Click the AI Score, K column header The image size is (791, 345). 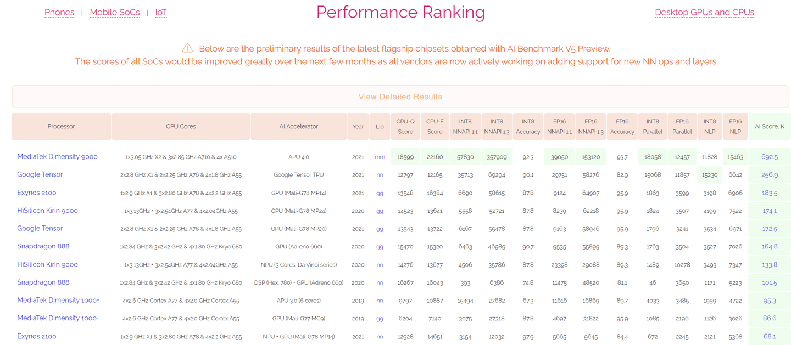click(769, 127)
